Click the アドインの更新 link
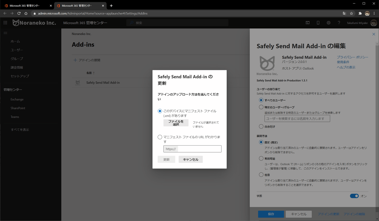 [x=328, y=214]
